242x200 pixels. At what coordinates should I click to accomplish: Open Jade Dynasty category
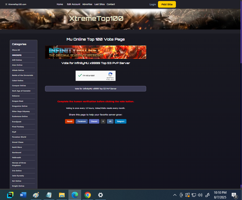pos(18,176)
